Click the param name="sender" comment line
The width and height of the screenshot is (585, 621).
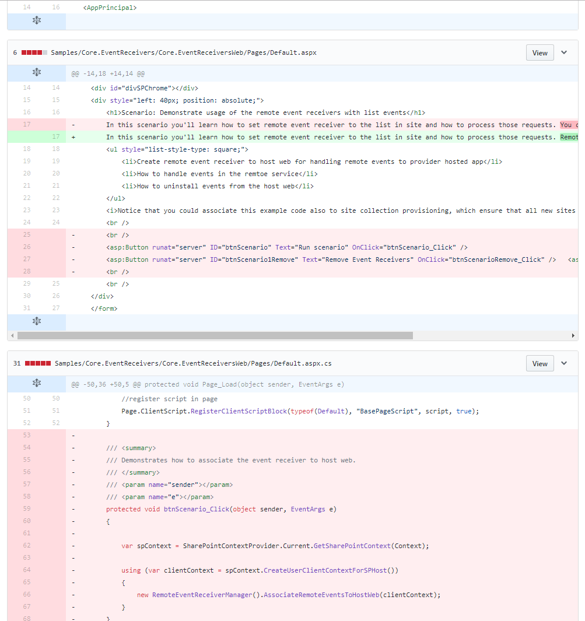pyautogui.click(x=169, y=485)
